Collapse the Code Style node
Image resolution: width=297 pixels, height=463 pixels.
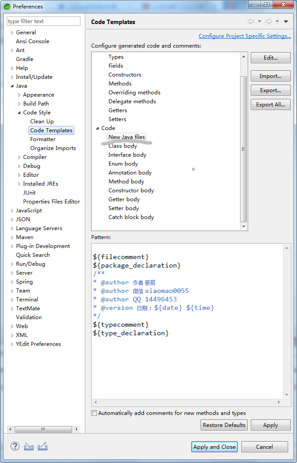coord(19,113)
